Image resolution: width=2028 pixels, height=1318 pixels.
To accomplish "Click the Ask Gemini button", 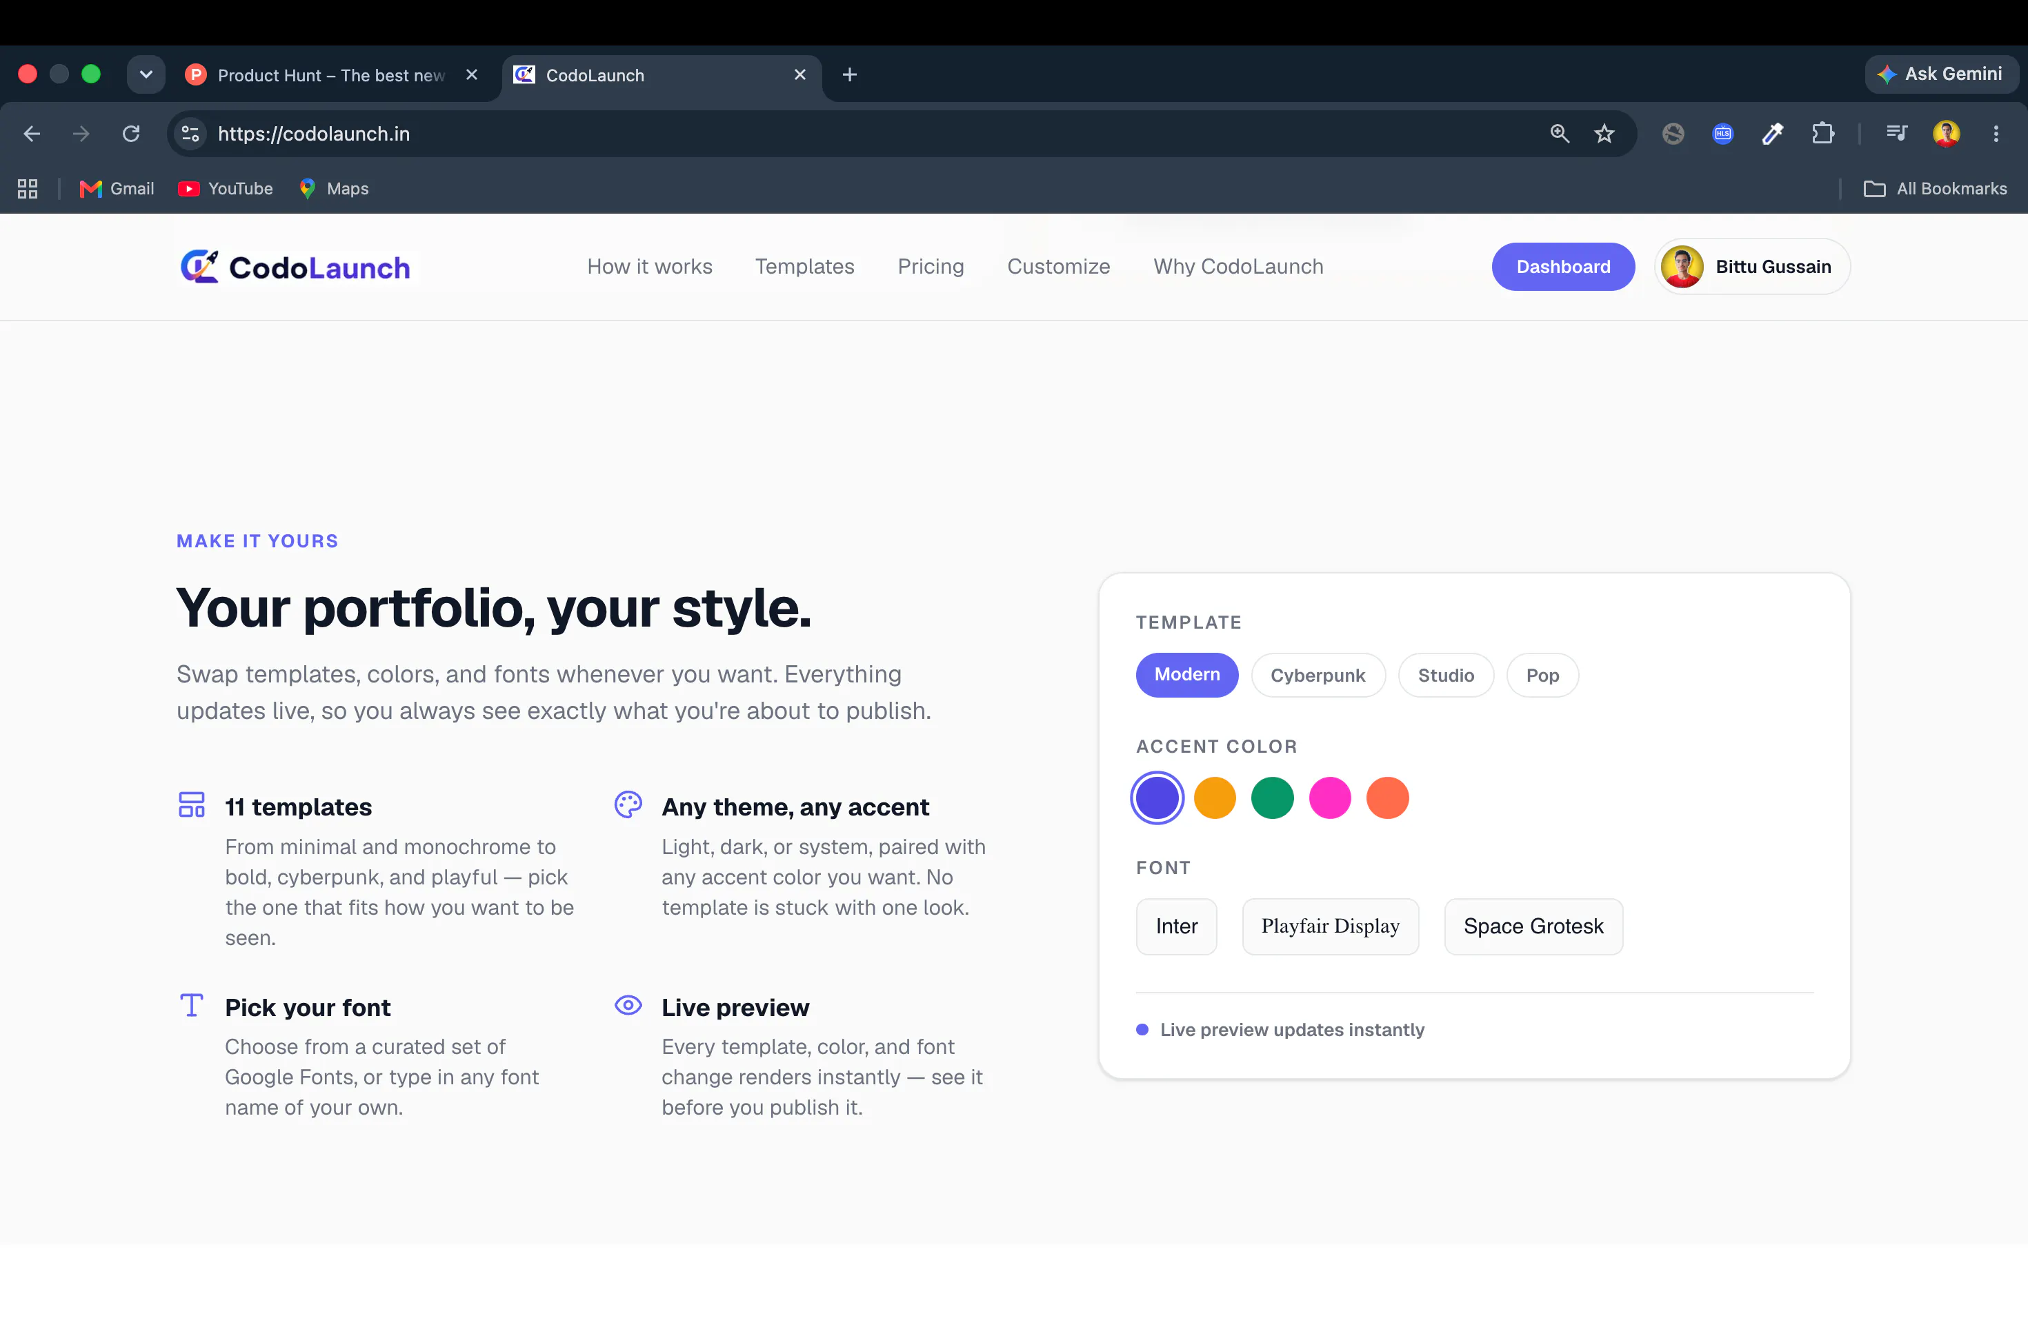I will pos(1940,74).
